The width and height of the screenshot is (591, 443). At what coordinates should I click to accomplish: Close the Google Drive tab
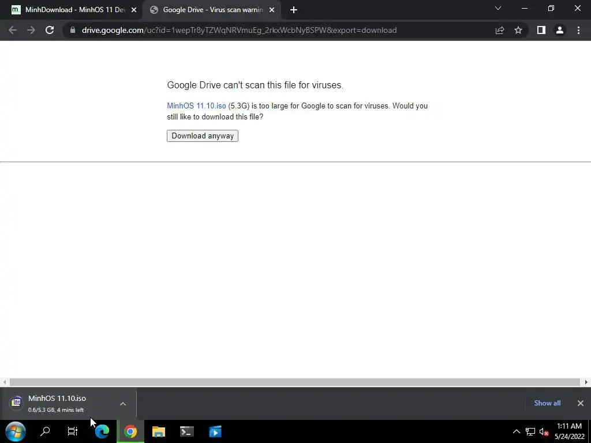point(272,10)
